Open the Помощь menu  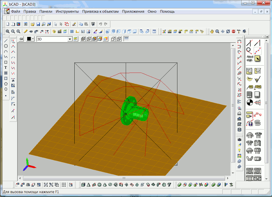point(167,12)
